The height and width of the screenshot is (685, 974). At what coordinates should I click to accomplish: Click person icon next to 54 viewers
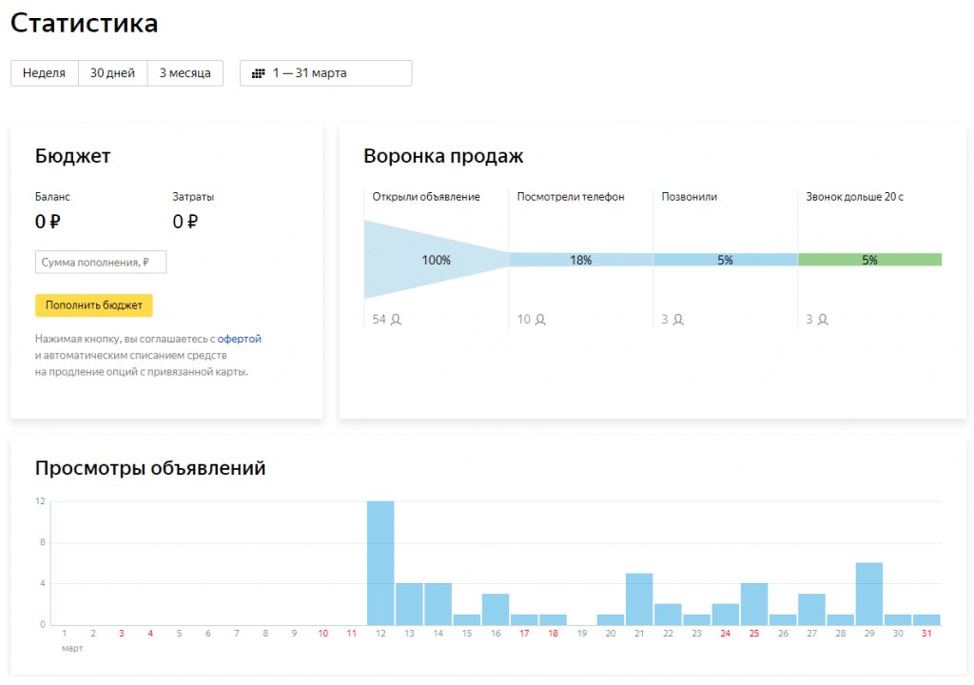[396, 320]
